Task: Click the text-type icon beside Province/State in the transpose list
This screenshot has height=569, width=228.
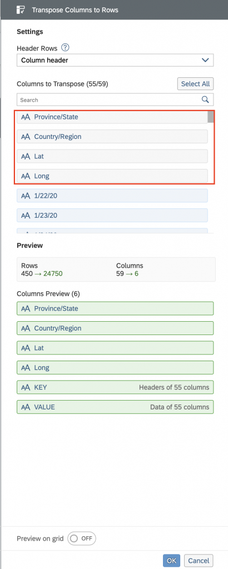Action: [26, 117]
